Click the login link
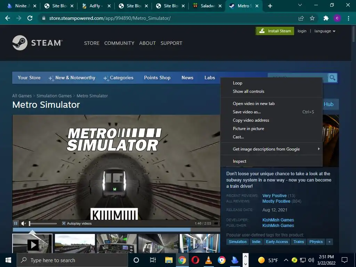356x267 pixels. (x=302, y=31)
